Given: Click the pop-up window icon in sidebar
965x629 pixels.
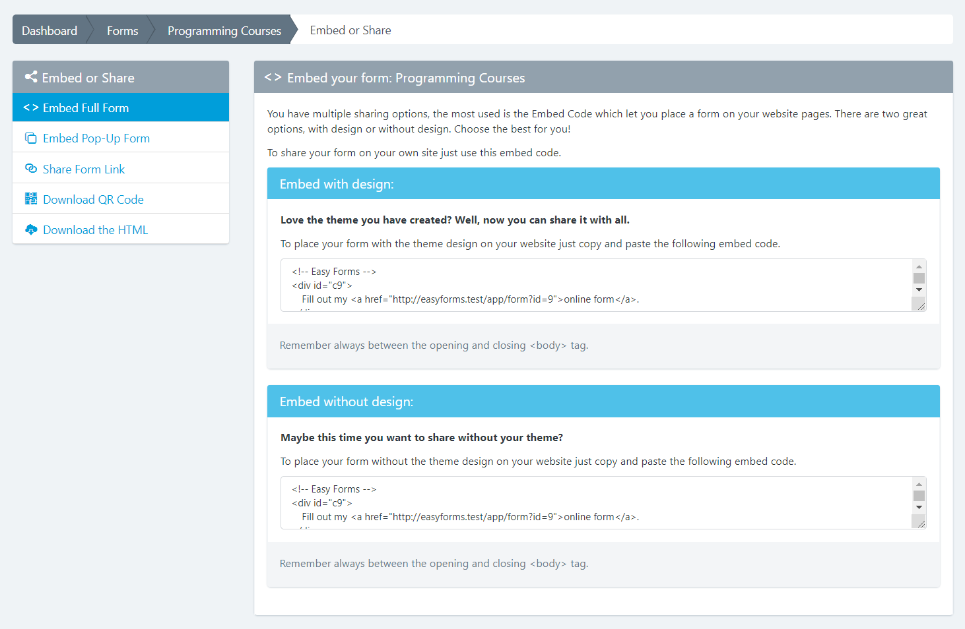Looking at the screenshot, I should 30,138.
